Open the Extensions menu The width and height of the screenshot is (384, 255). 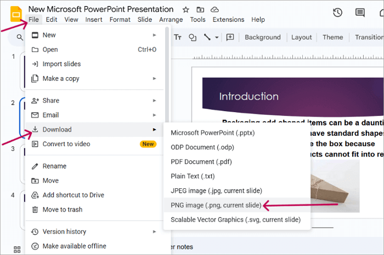pyautogui.click(x=228, y=20)
